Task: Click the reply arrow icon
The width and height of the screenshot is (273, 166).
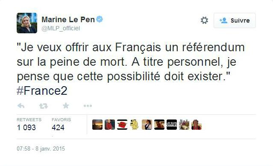Action: click(21, 106)
